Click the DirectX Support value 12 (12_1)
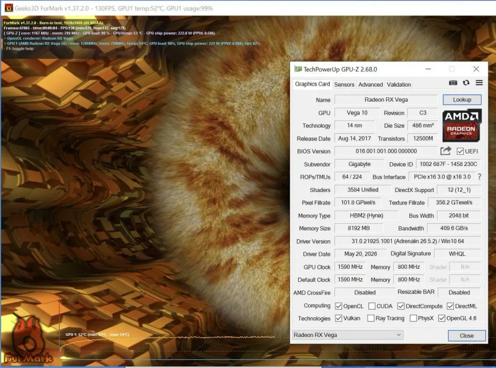 [x=459, y=190]
